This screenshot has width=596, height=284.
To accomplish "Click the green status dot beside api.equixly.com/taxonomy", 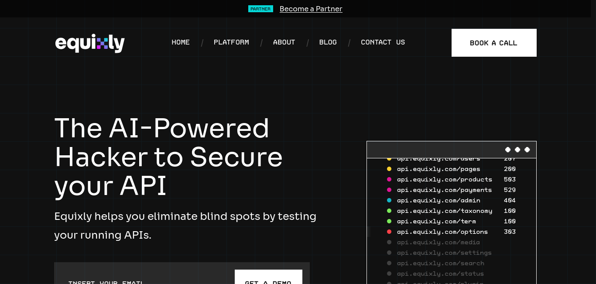I will [389, 211].
